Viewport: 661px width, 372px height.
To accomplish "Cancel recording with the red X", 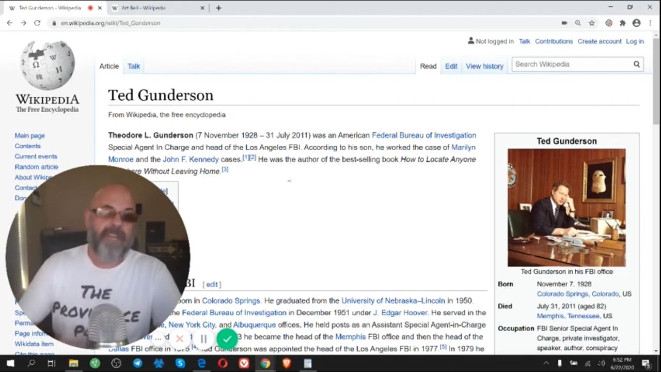I will point(180,339).
